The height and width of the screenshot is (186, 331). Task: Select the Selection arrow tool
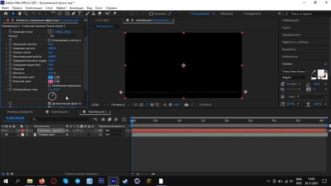pos(13,13)
